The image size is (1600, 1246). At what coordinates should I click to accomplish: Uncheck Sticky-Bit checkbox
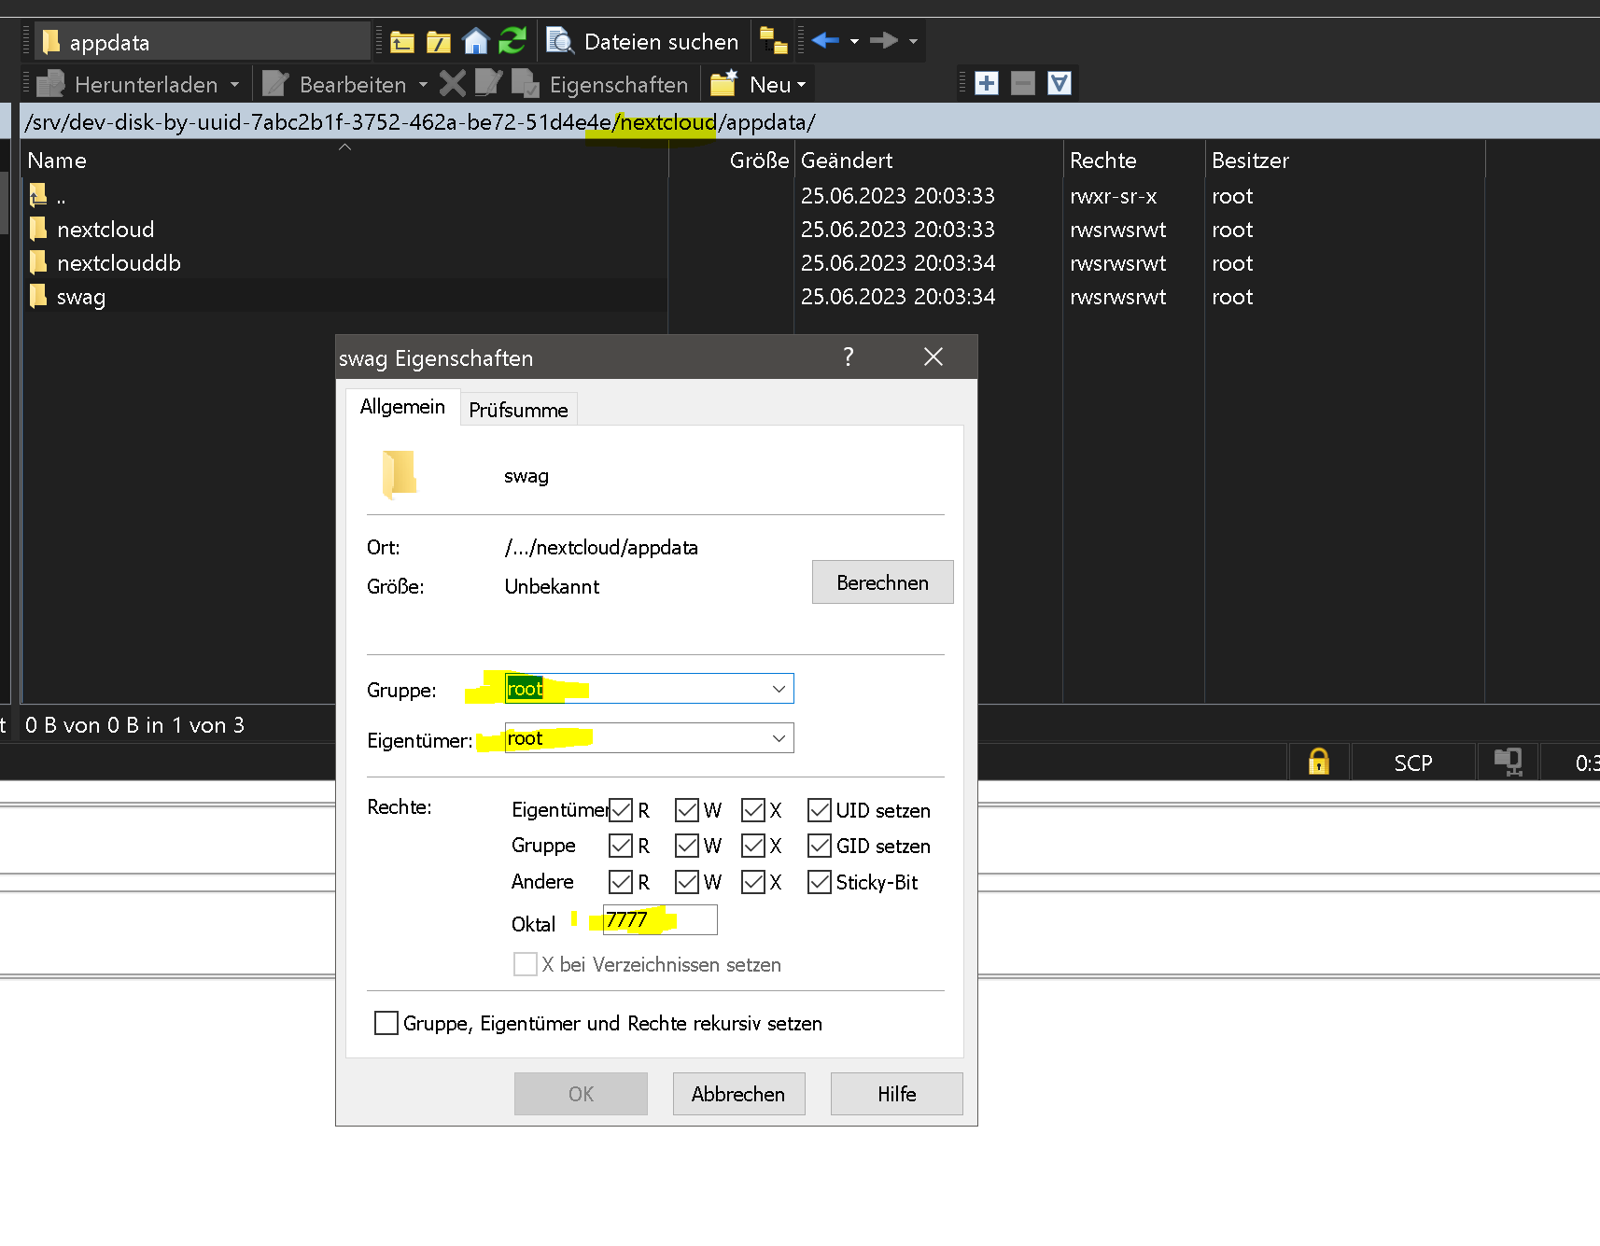pyautogui.click(x=819, y=882)
